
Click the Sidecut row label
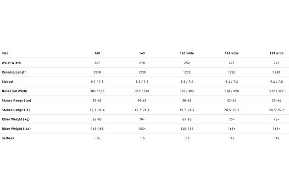pos(7,82)
